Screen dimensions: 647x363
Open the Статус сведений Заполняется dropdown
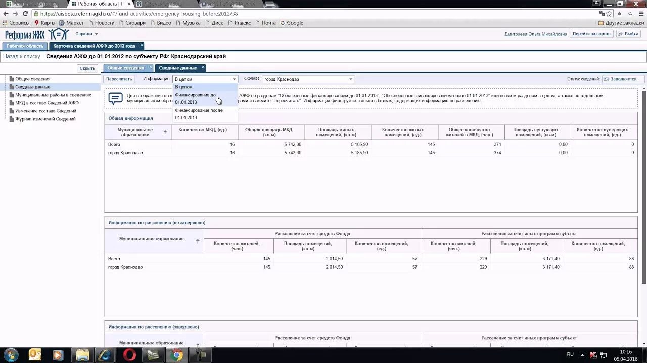(624, 79)
